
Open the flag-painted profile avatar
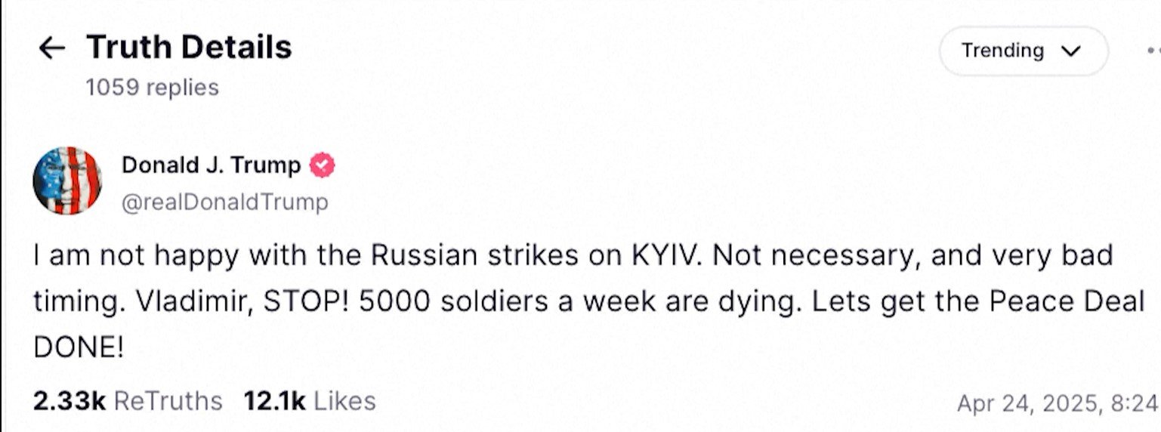pos(67,181)
